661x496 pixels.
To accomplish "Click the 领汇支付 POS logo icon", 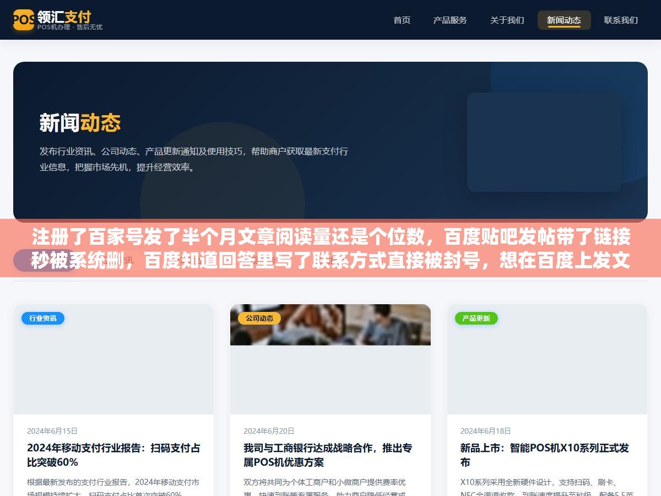I will [x=24, y=20].
